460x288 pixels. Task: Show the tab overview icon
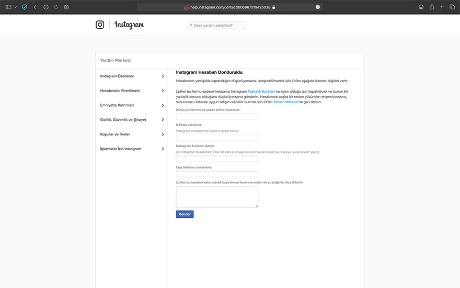tap(452, 7)
